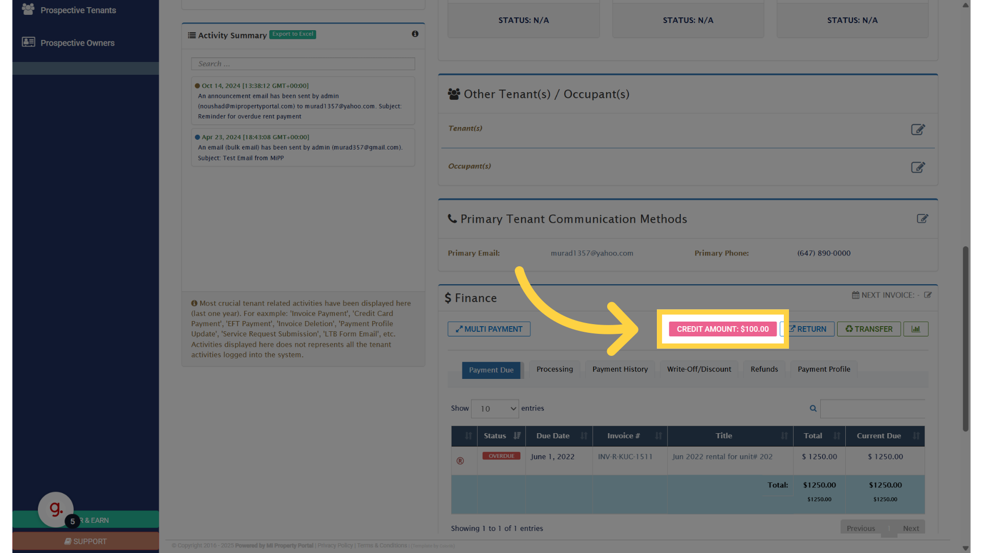Click scrollbar down arrow

click(x=966, y=548)
